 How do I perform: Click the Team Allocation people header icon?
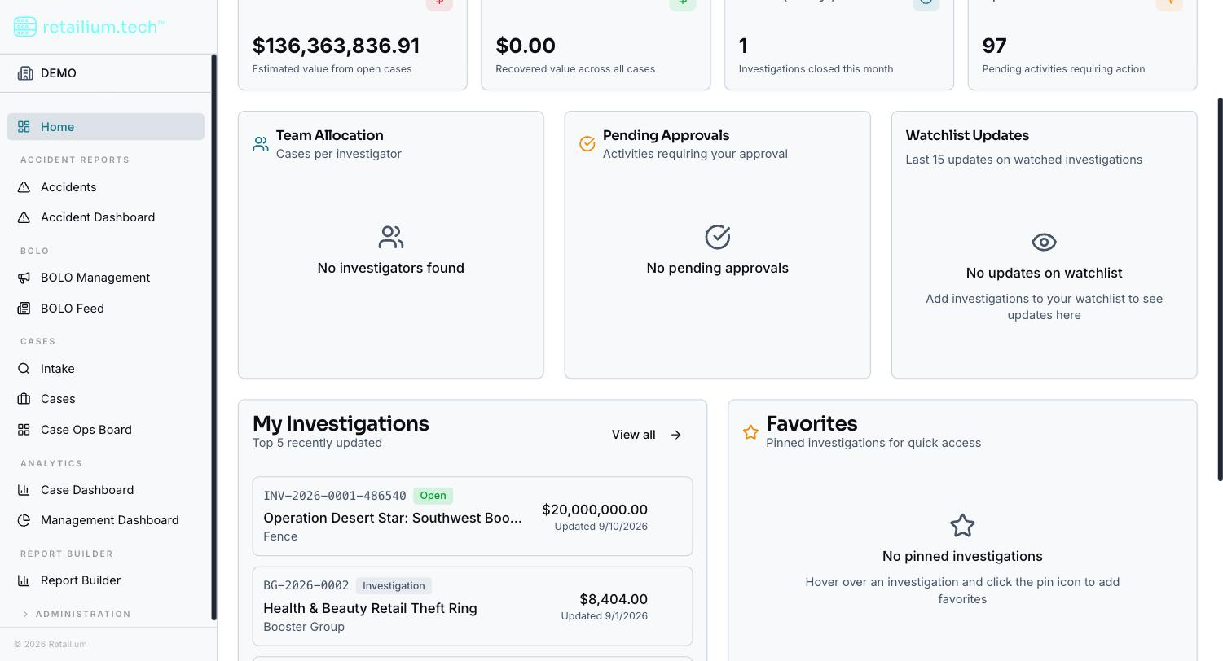click(261, 144)
